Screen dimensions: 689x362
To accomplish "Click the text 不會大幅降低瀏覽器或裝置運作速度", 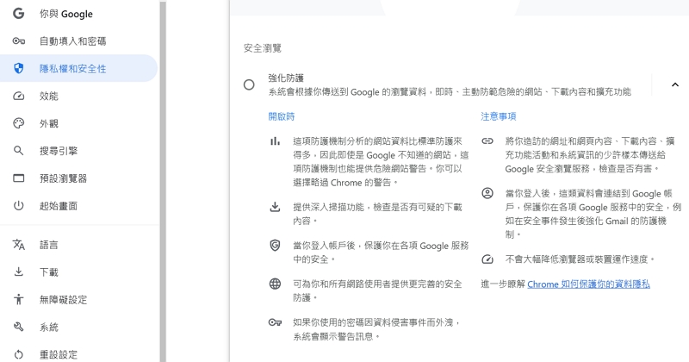I will point(580,259).
